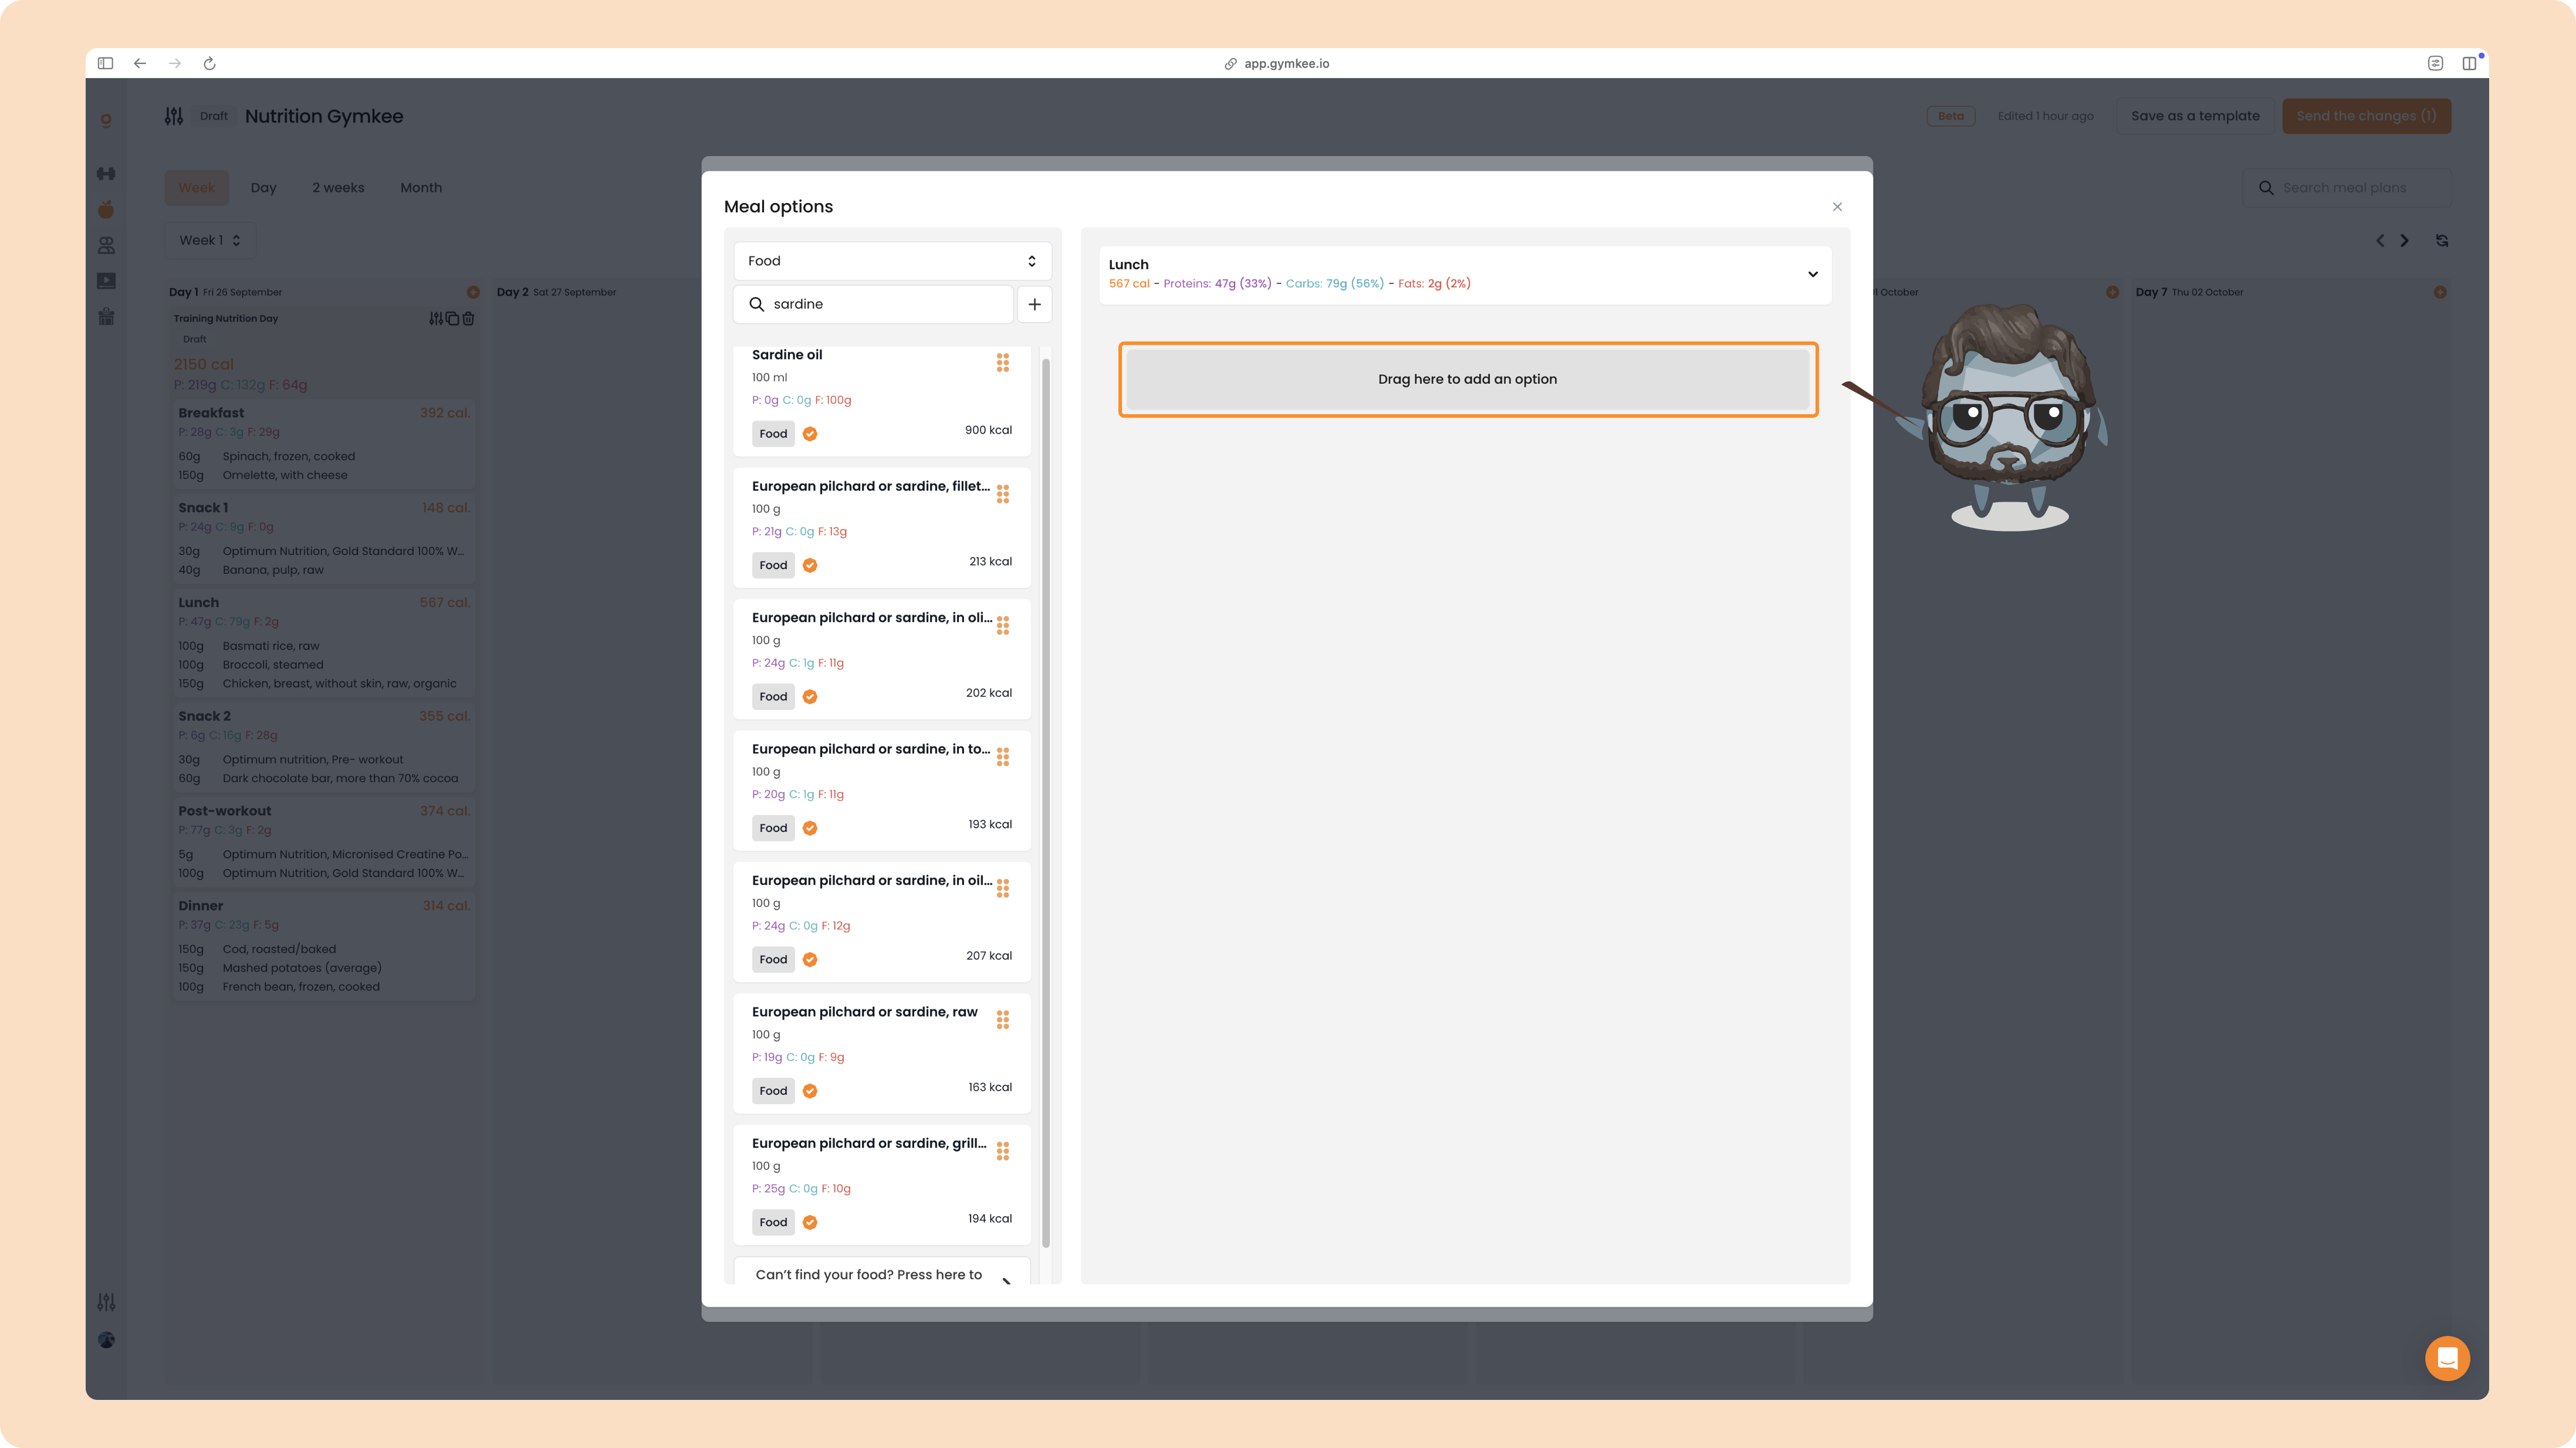Click the Sardine oil food title
2576x1448 pixels.
[x=787, y=355]
